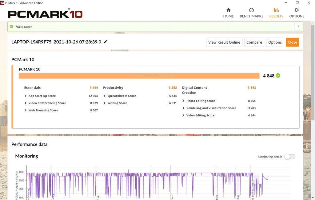Click the green check beside 4 848 score
Image resolution: width=315 pixels, height=200 pixels.
278,76
